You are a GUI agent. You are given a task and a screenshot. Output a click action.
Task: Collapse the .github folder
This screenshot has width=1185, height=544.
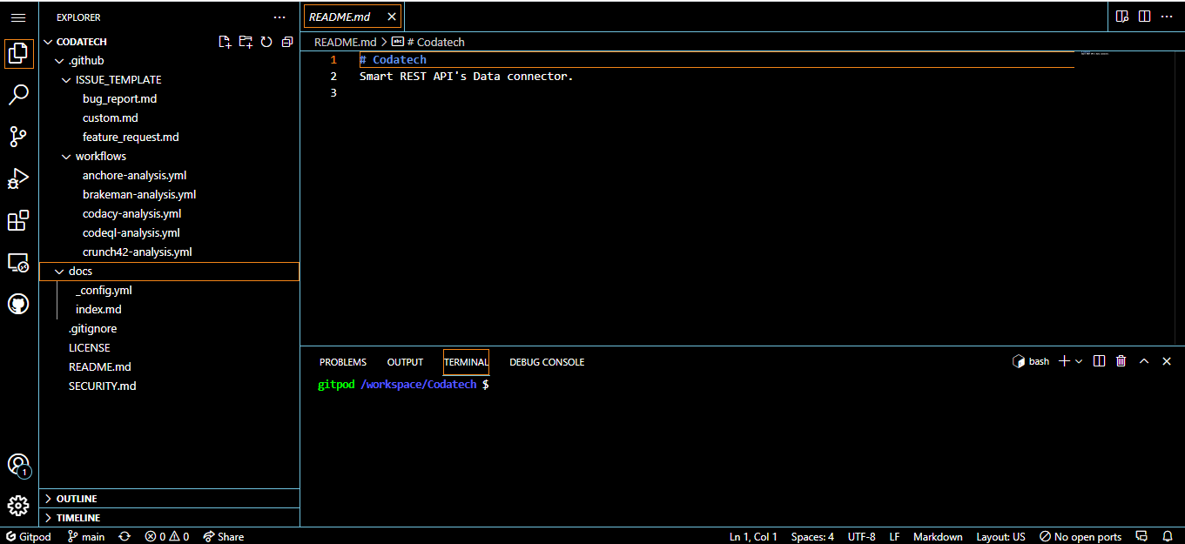click(170, 61)
